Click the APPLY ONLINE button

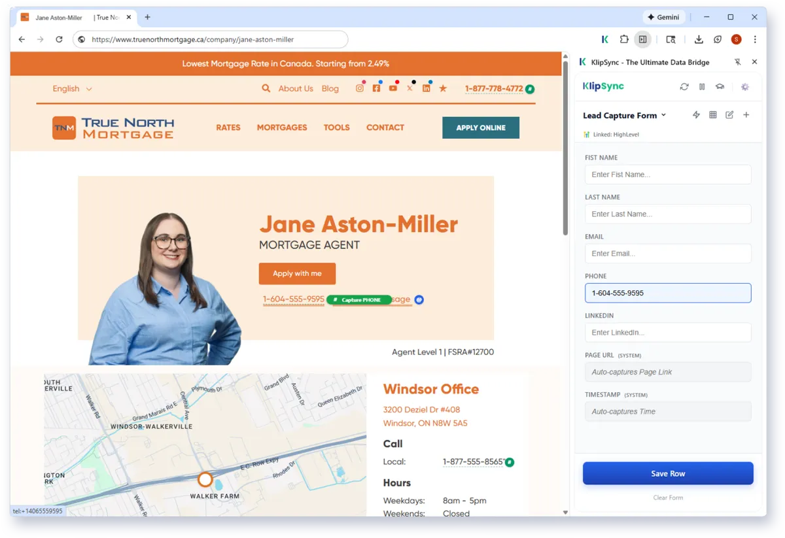click(481, 127)
